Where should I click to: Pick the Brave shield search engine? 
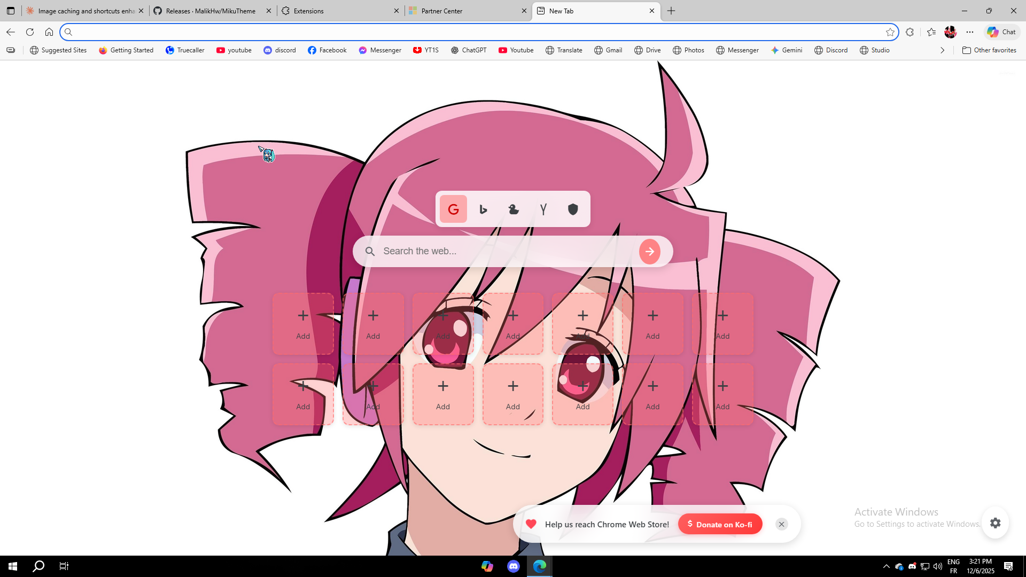[573, 209]
